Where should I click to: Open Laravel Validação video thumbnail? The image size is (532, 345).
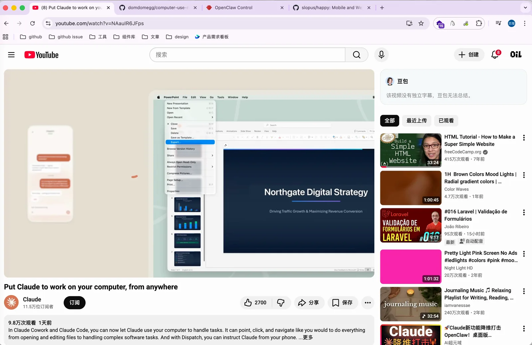411,225
